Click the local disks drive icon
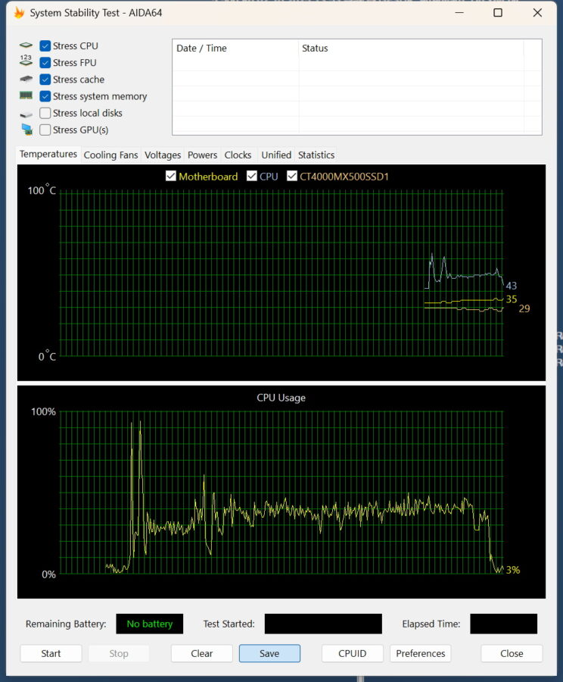The width and height of the screenshot is (563, 682). click(26, 114)
